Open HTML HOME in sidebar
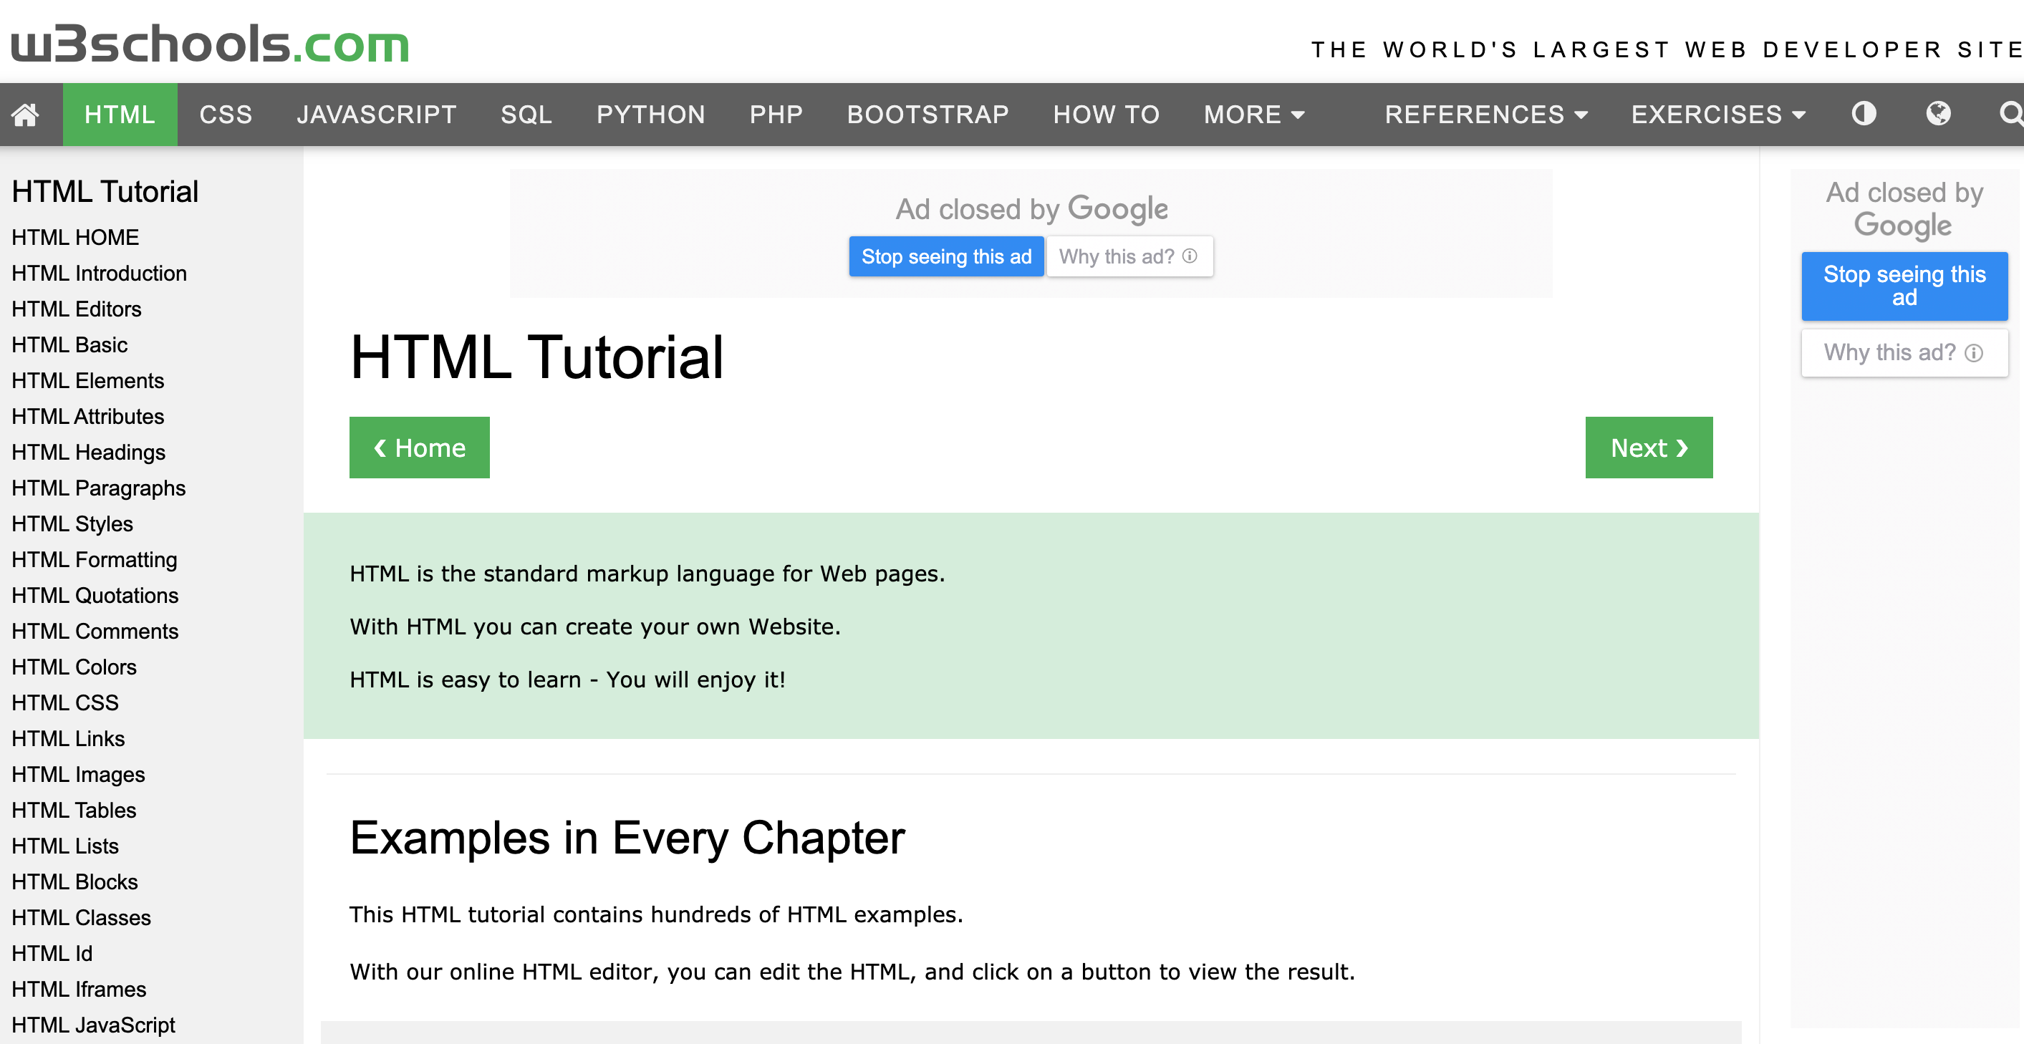 75,237
